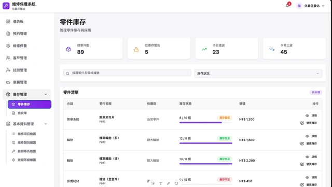Select the text tool in floating toolbar

160,183
